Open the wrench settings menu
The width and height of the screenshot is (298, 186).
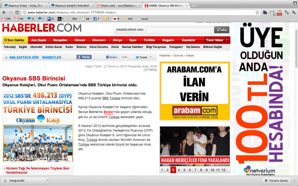click(294, 12)
